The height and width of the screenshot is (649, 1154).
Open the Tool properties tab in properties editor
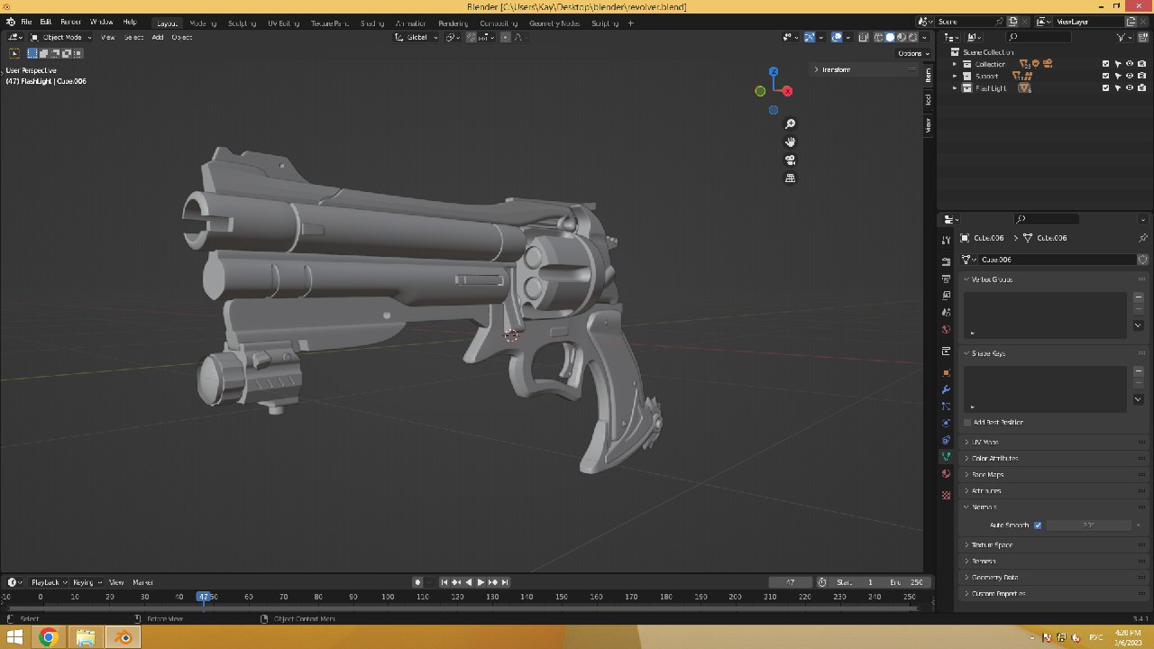click(x=946, y=241)
